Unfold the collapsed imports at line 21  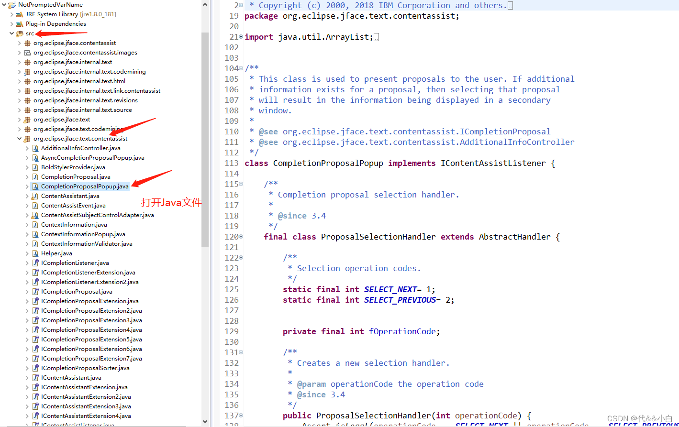pos(241,37)
